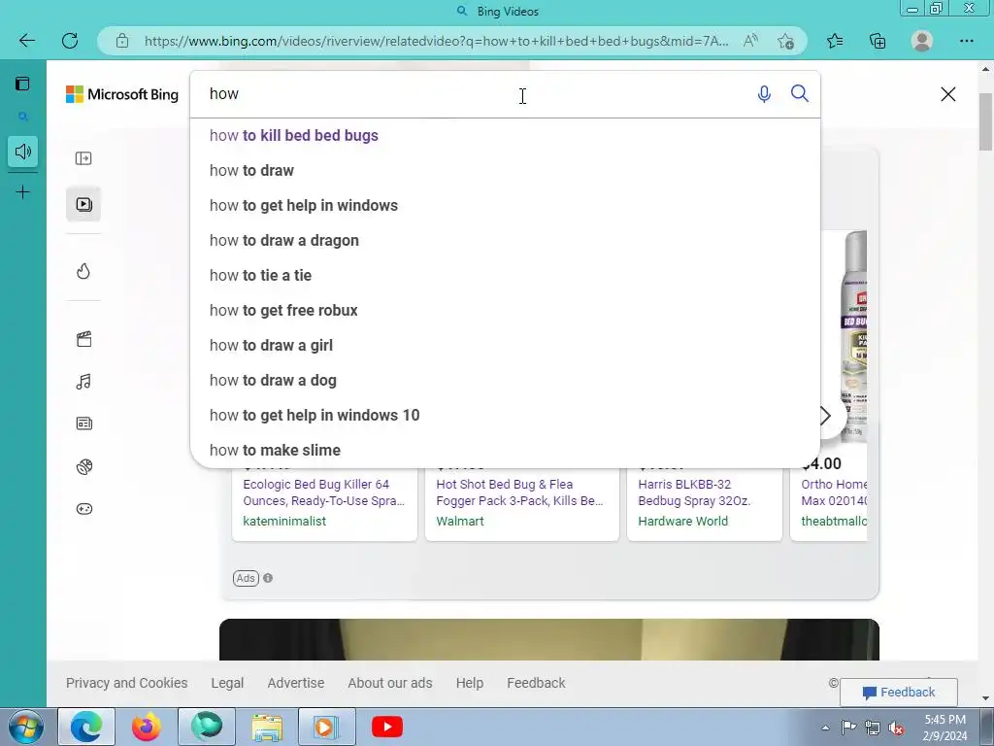Open the Gaming controller icon in sidebar
Viewport: 994px width, 746px height.
pos(83,509)
